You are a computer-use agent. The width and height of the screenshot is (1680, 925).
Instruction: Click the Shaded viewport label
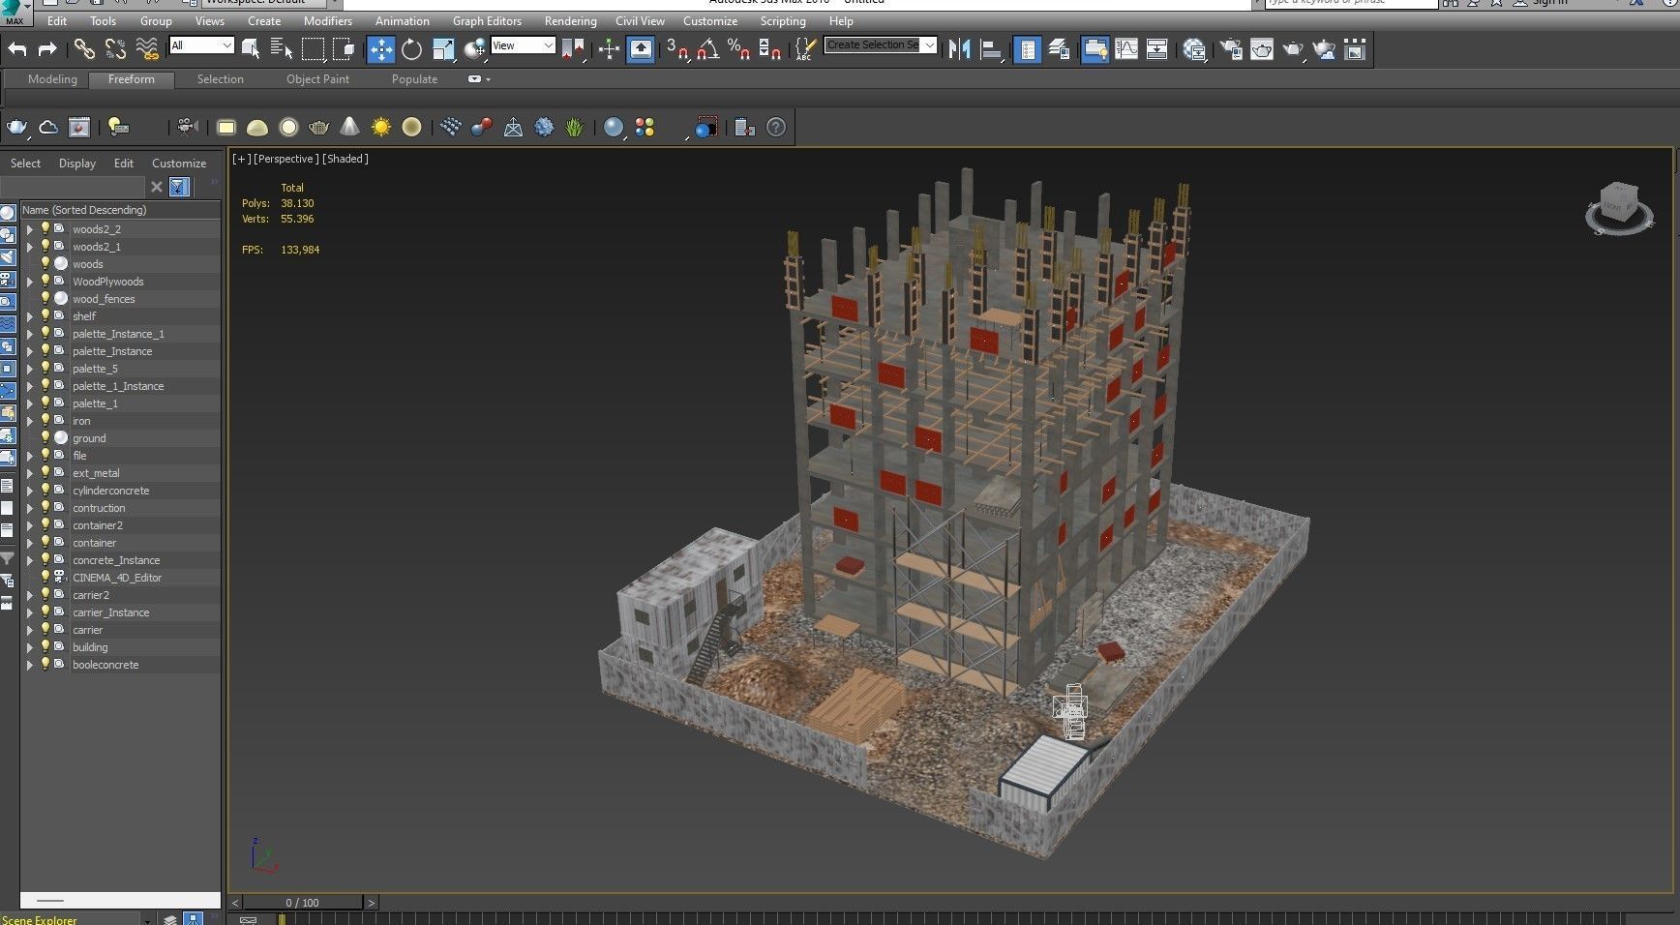[x=345, y=159]
